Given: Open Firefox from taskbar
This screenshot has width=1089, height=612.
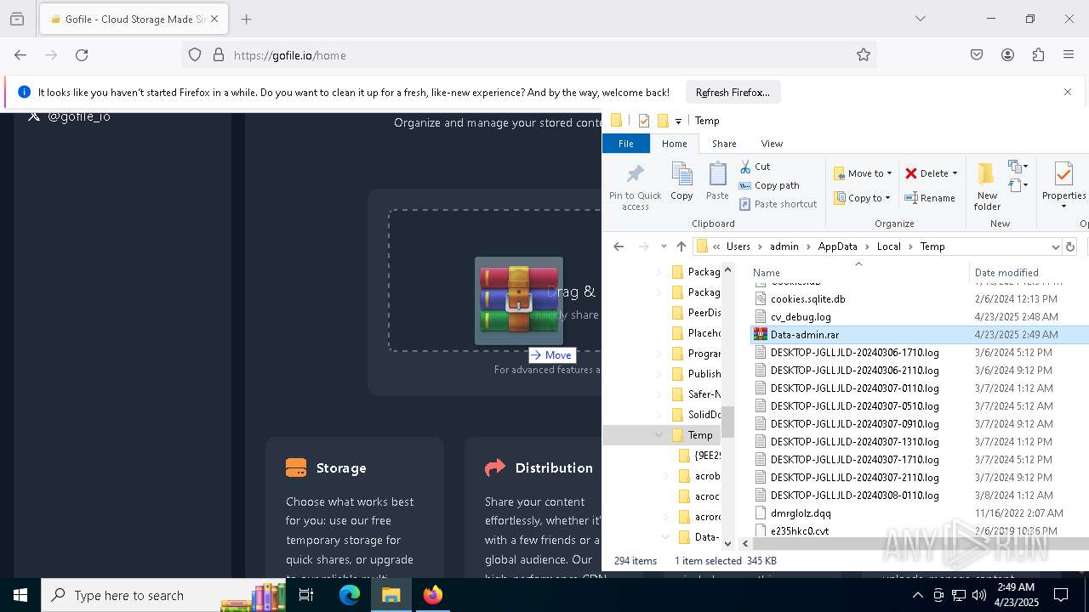Looking at the screenshot, I should pyautogui.click(x=433, y=595).
